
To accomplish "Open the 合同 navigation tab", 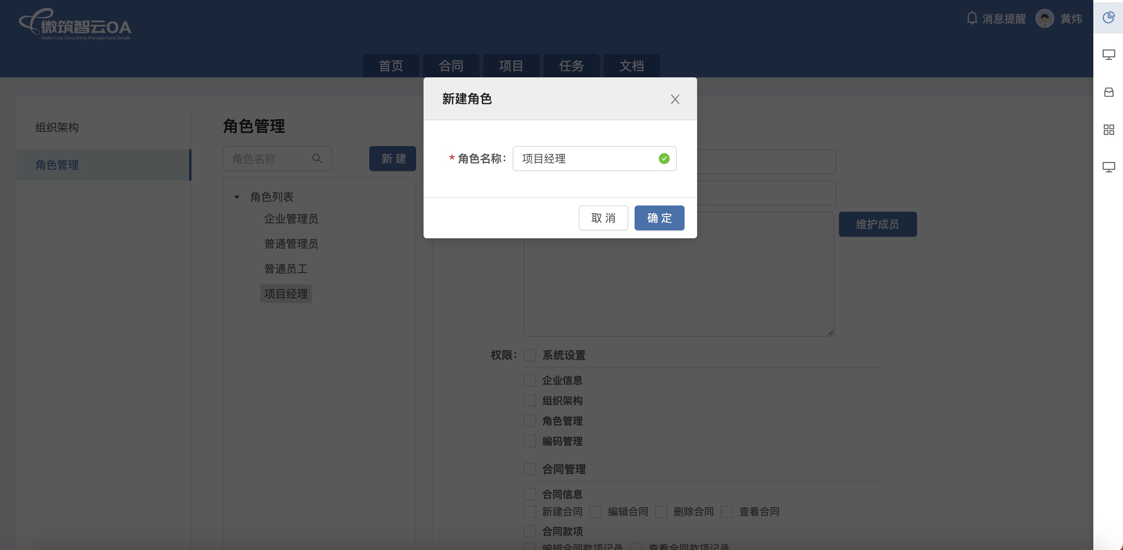I will (451, 66).
